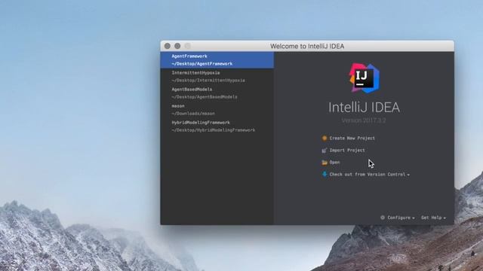Click the IntelliJ IDEA logo

[364, 78]
